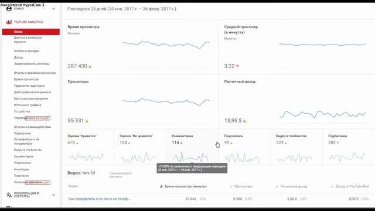Expand the Локализация и субтитры chevron
Image resolution: width=375 pixels, height=211 pixels.
[53, 195]
